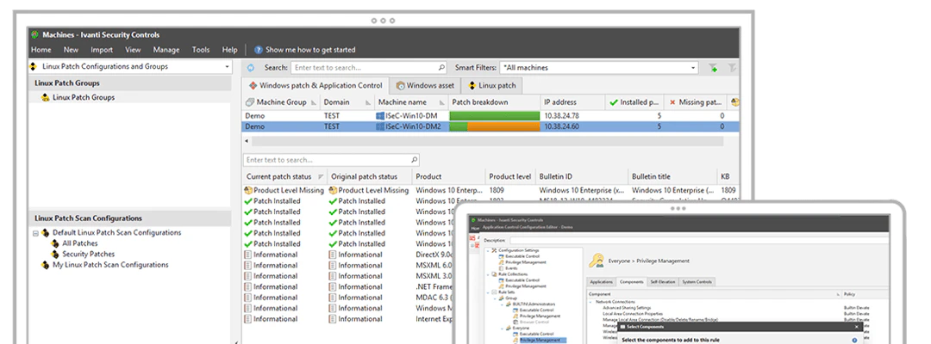Viewport: 931px width, 344px height.
Task: Sort by the Domain column header
Action: tap(347, 101)
